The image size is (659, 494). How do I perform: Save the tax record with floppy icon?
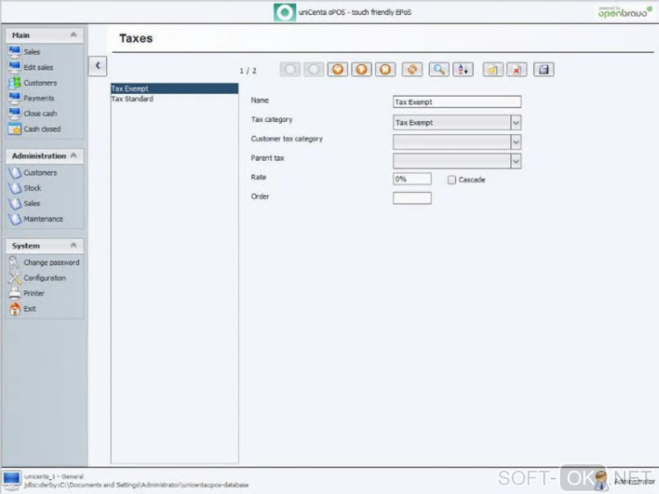coord(543,69)
